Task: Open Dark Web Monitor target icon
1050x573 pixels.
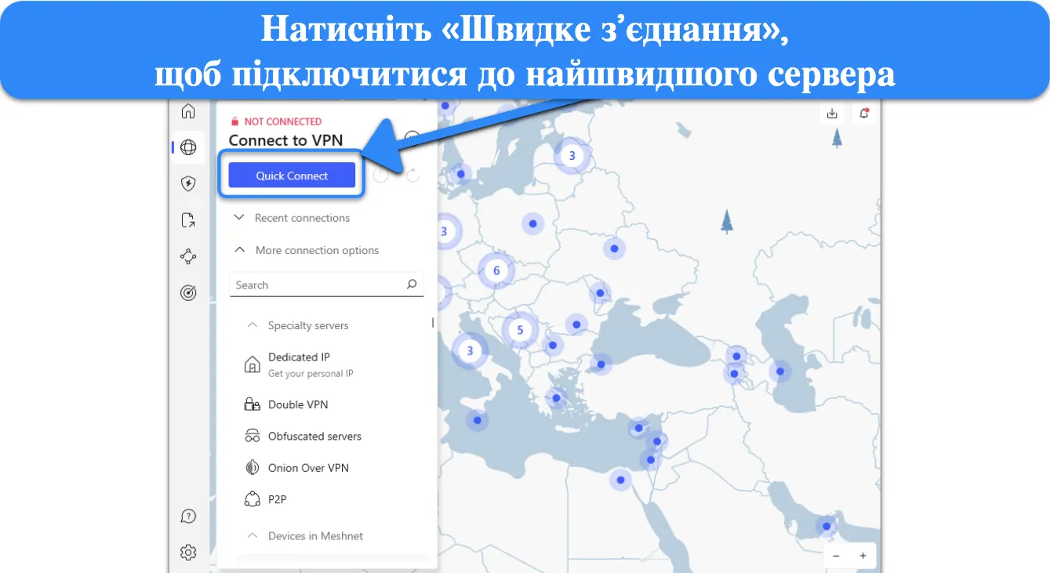Action: pos(188,292)
